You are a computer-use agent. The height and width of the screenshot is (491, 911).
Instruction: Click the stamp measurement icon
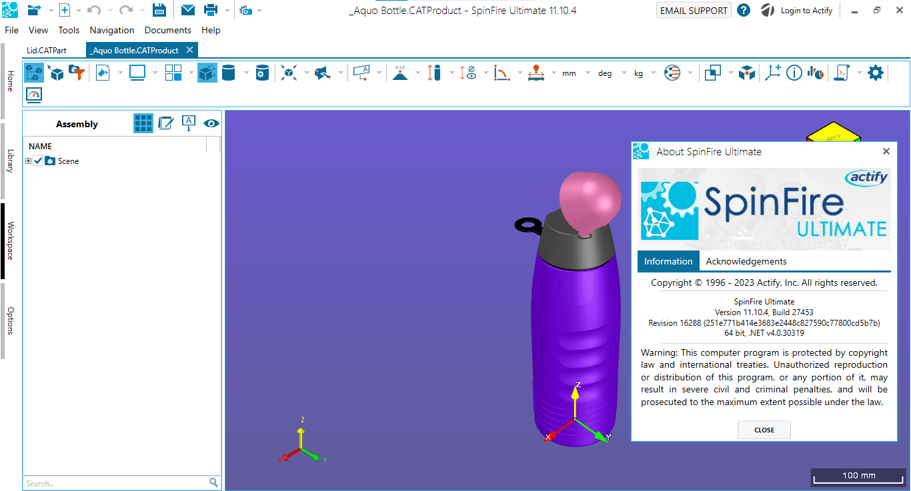click(x=536, y=73)
